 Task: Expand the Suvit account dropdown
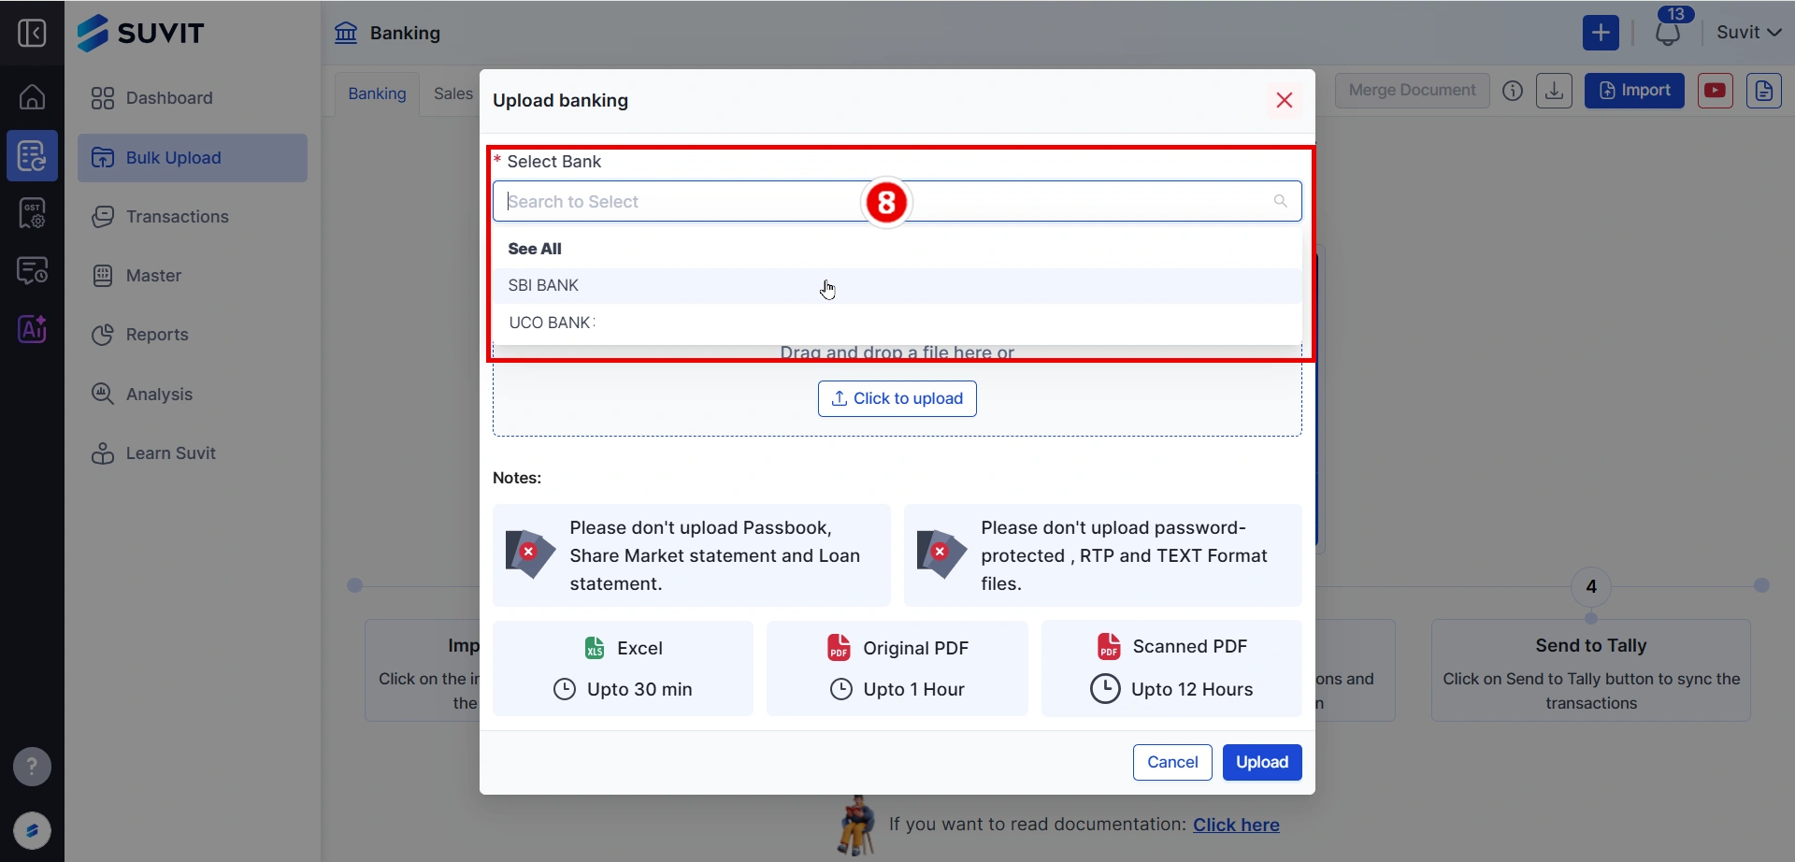click(x=1748, y=33)
